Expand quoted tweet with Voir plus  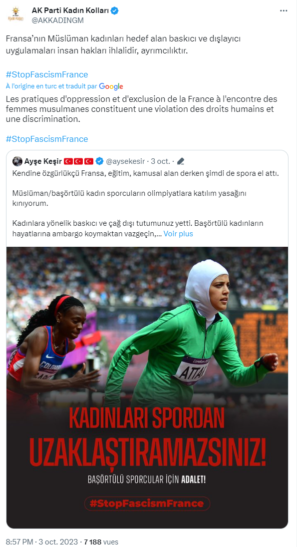[x=178, y=234]
